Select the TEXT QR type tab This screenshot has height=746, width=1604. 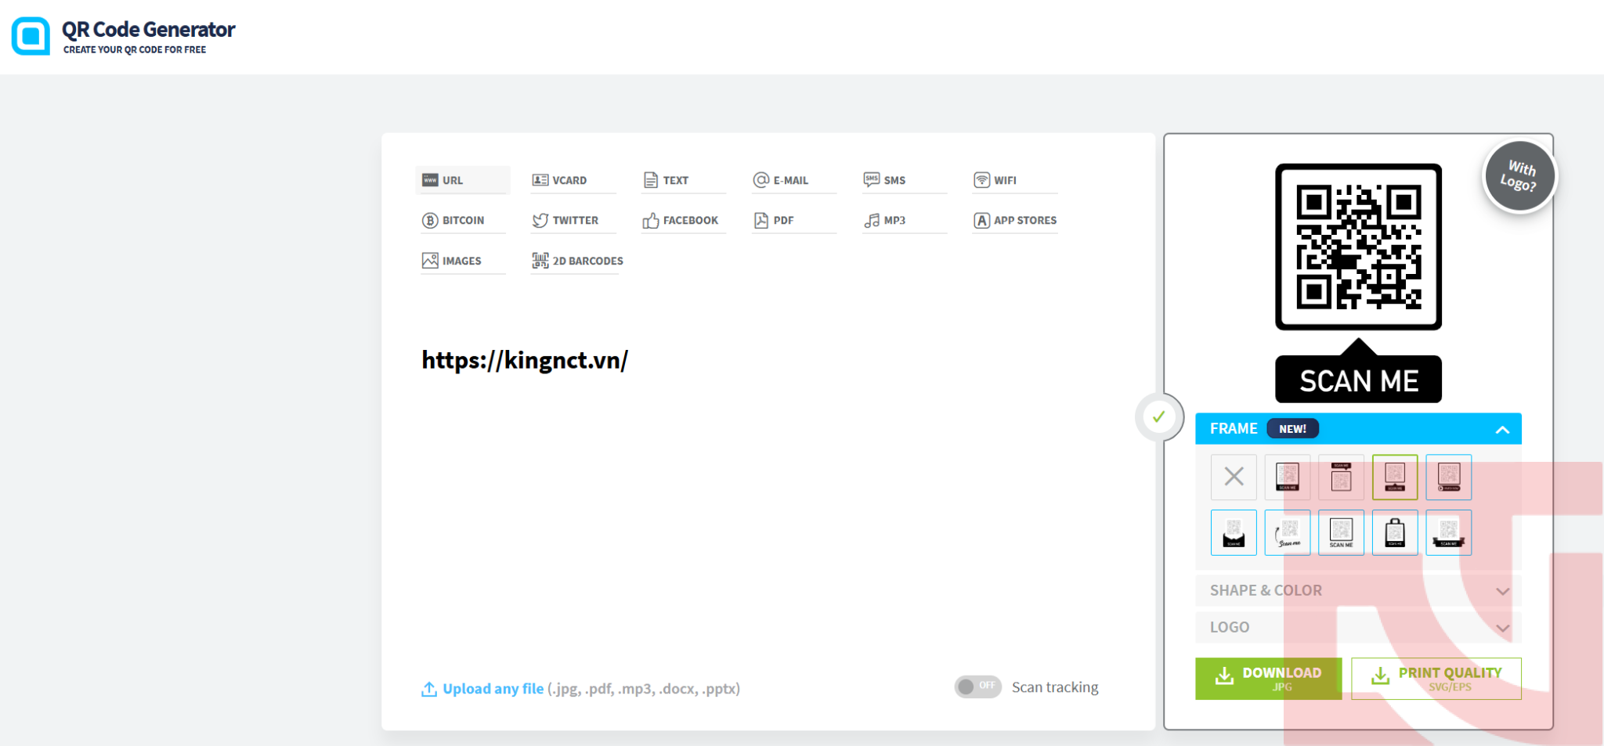(683, 180)
